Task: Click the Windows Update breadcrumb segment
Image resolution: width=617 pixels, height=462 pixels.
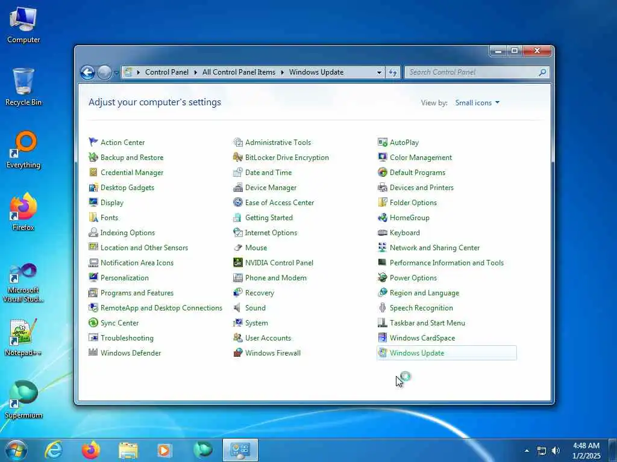Action: click(316, 72)
